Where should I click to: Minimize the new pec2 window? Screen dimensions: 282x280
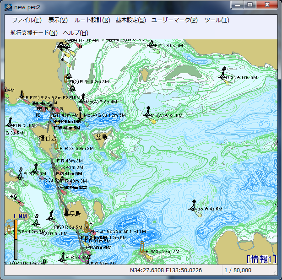pyautogui.click(x=238, y=5)
